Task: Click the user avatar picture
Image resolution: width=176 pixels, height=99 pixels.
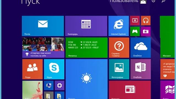Action: [x=143, y=2]
